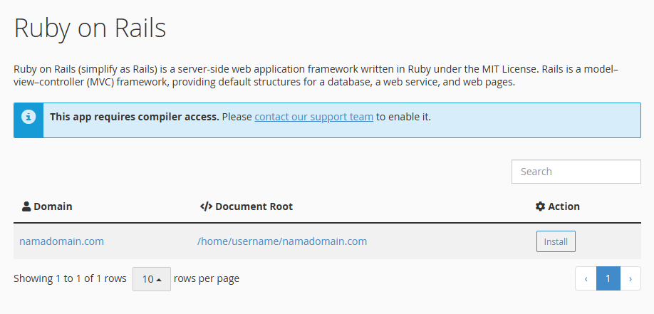Click the person icon beside Domain header

pos(26,206)
